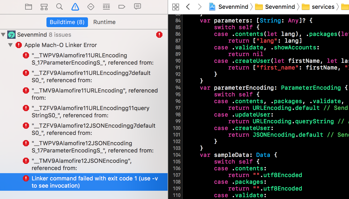349x199 pixels.
Task: Click the Sevenmind project file icon in the jump bar
Action: (x=213, y=7)
